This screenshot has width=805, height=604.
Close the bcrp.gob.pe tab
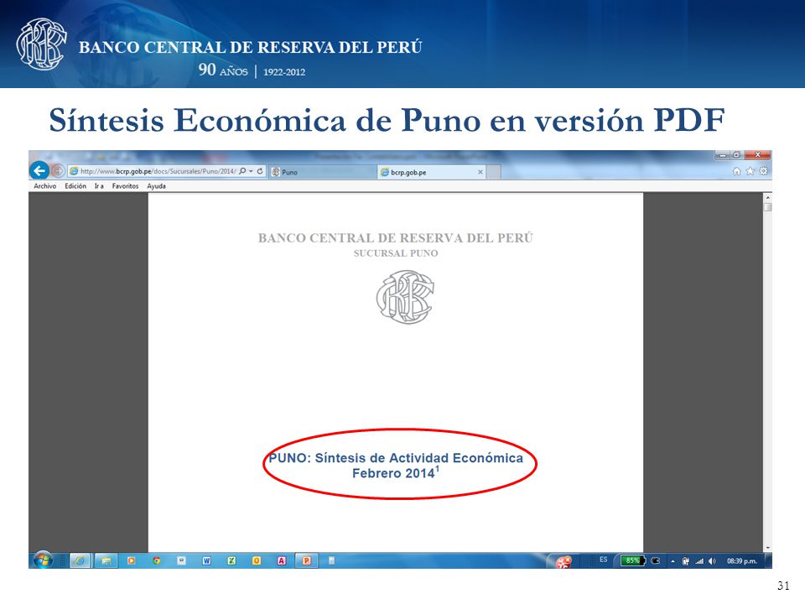(x=480, y=172)
